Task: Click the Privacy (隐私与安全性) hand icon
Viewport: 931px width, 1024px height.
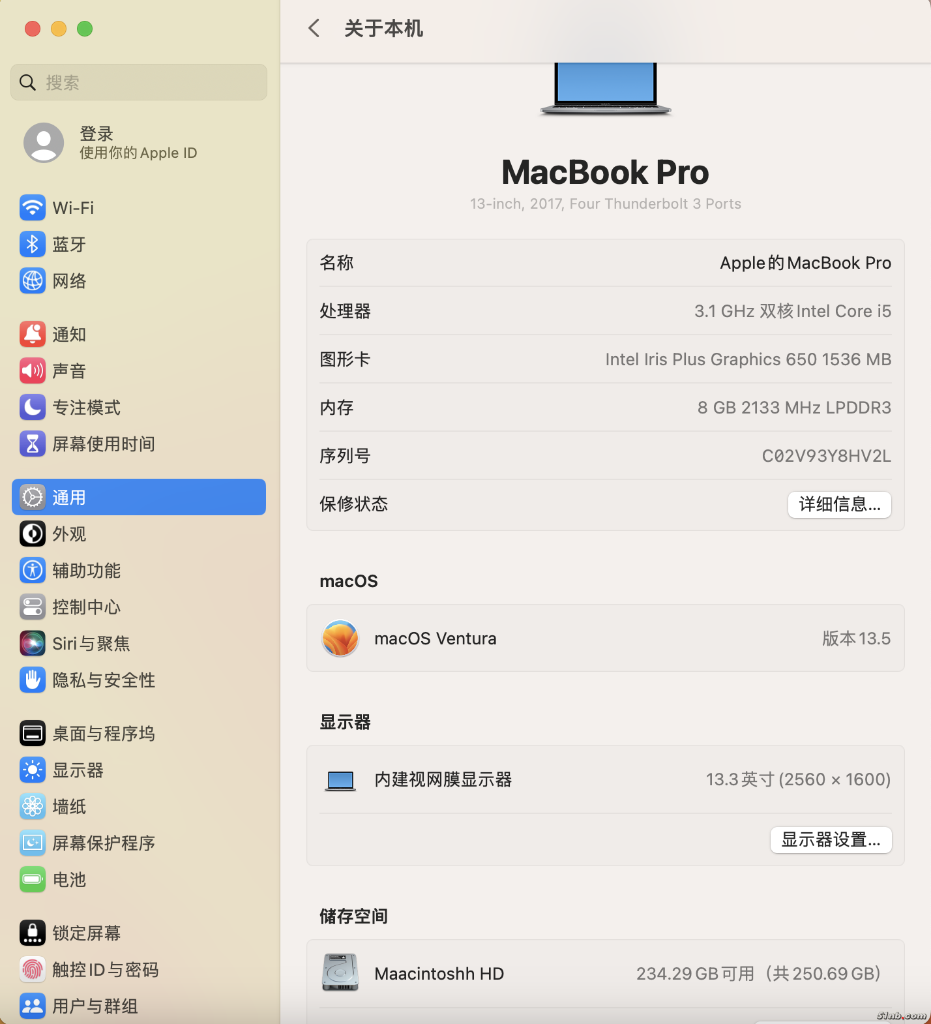Action: [33, 680]
